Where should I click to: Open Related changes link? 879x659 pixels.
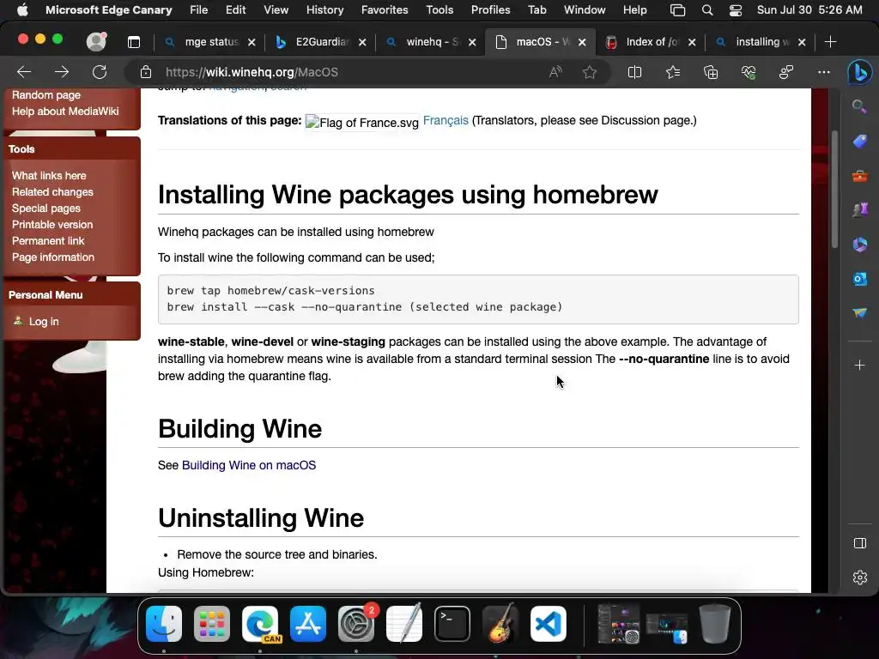(52, 191)
